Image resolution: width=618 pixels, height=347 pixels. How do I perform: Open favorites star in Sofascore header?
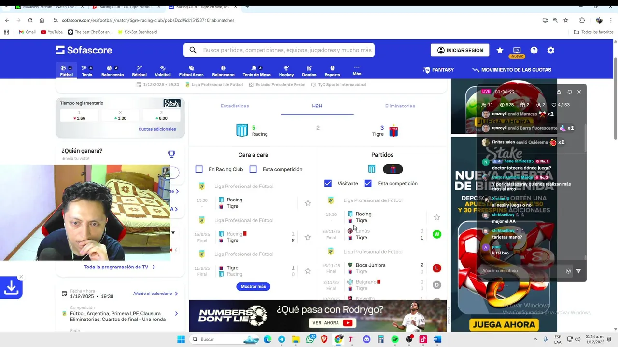[x=500, y=50]
